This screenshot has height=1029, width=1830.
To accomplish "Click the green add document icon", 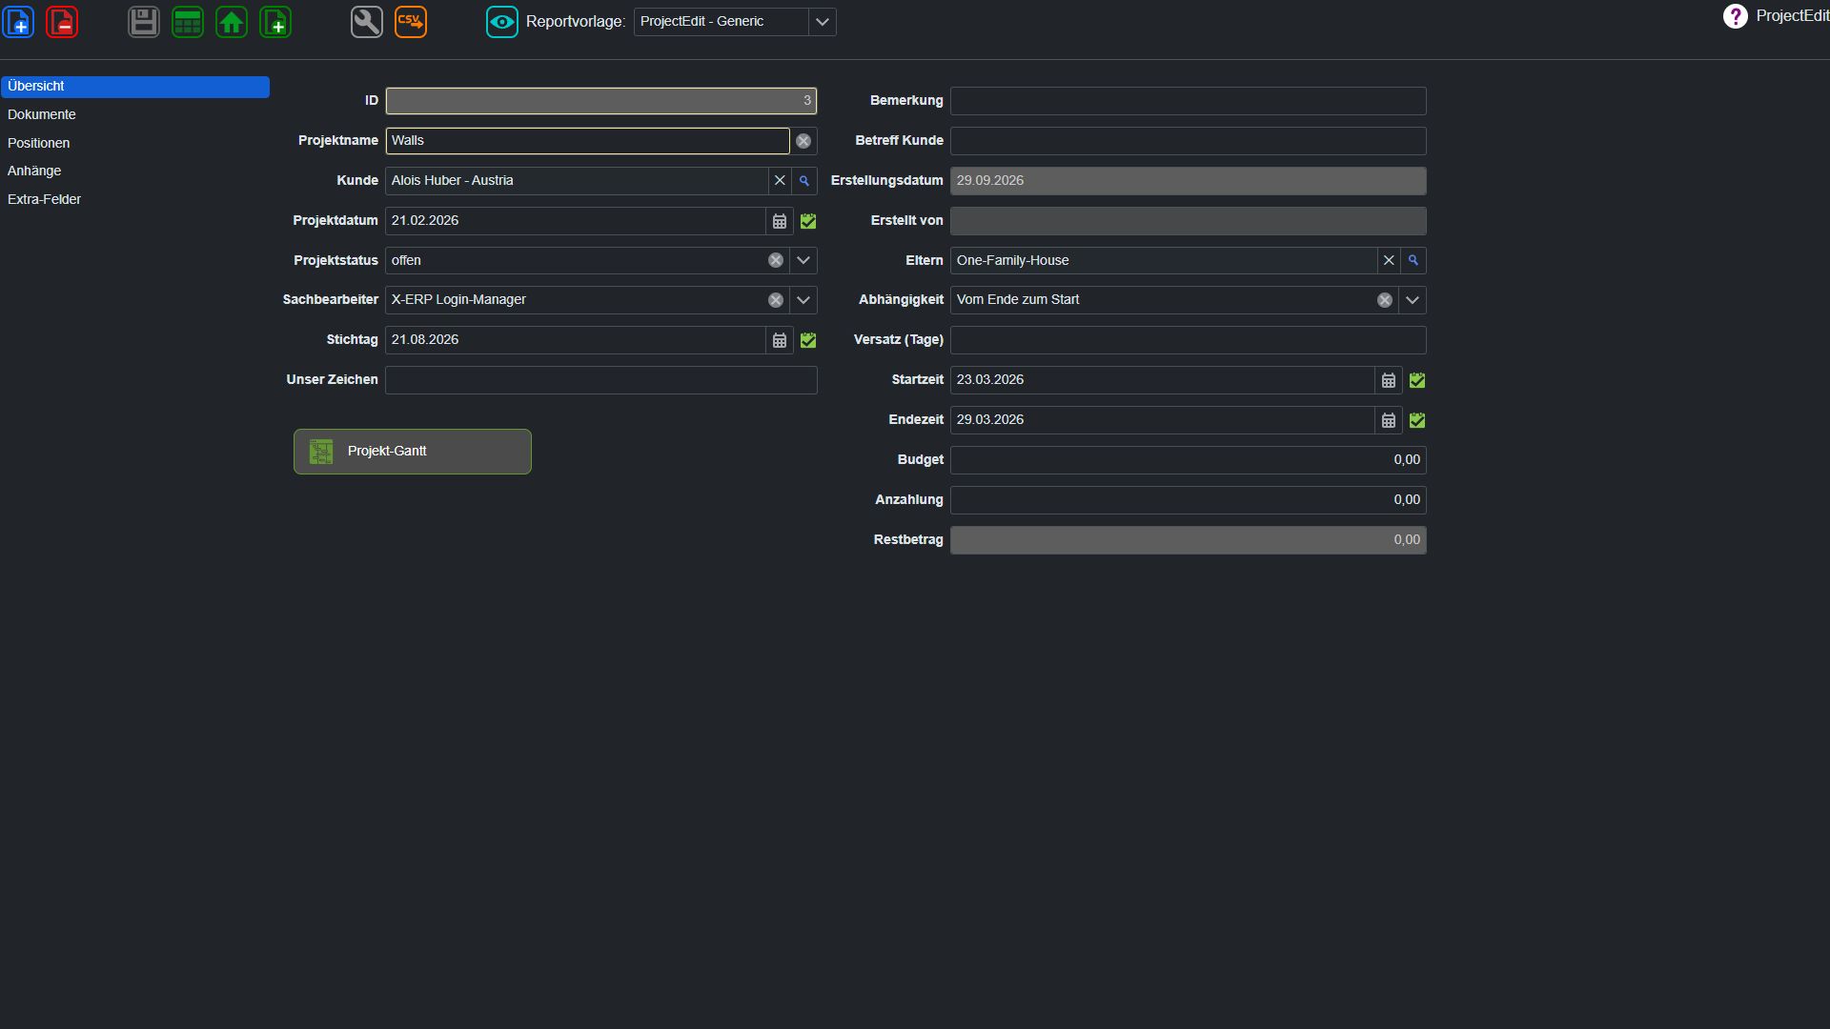I will point(275,21).
